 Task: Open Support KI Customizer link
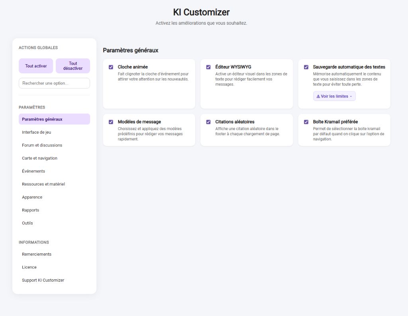(43, 280)
